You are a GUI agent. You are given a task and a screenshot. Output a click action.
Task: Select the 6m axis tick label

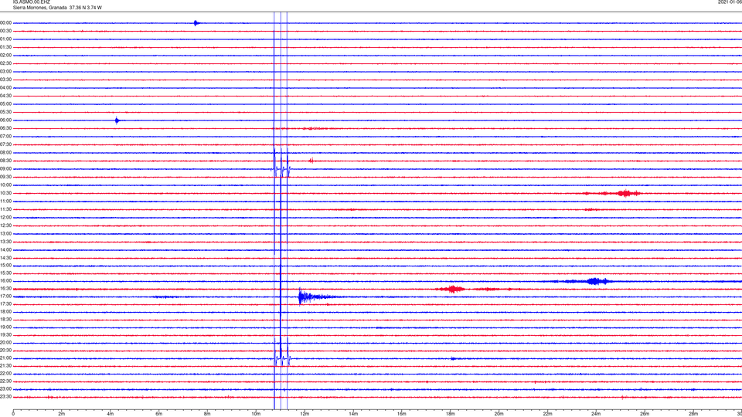(x=159, y=414)
